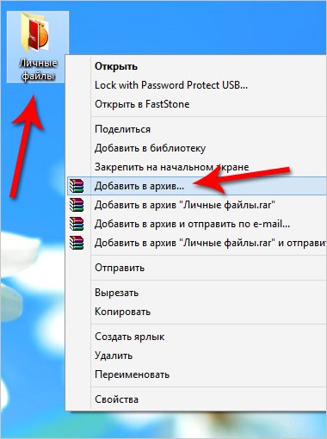
Task: Choose Удалить from the menu
Action: coord(114,356)
